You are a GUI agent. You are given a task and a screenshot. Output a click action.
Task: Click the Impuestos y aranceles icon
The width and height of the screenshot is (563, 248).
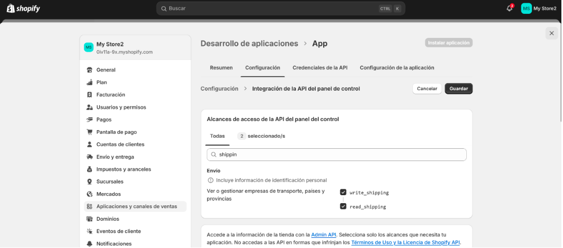pos(90,169)
